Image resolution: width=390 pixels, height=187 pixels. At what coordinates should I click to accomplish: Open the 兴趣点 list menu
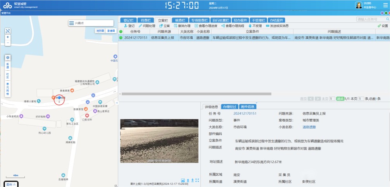pos(72,23)
